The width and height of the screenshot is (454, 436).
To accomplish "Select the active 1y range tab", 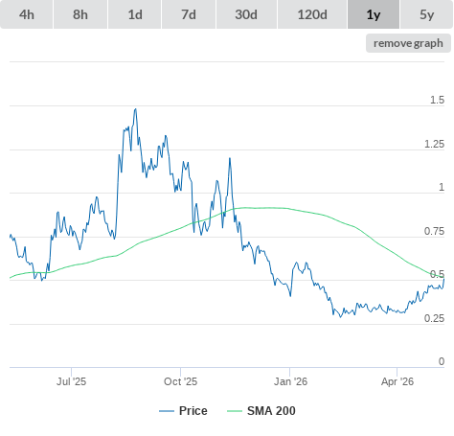I will (x=374, y=14).
